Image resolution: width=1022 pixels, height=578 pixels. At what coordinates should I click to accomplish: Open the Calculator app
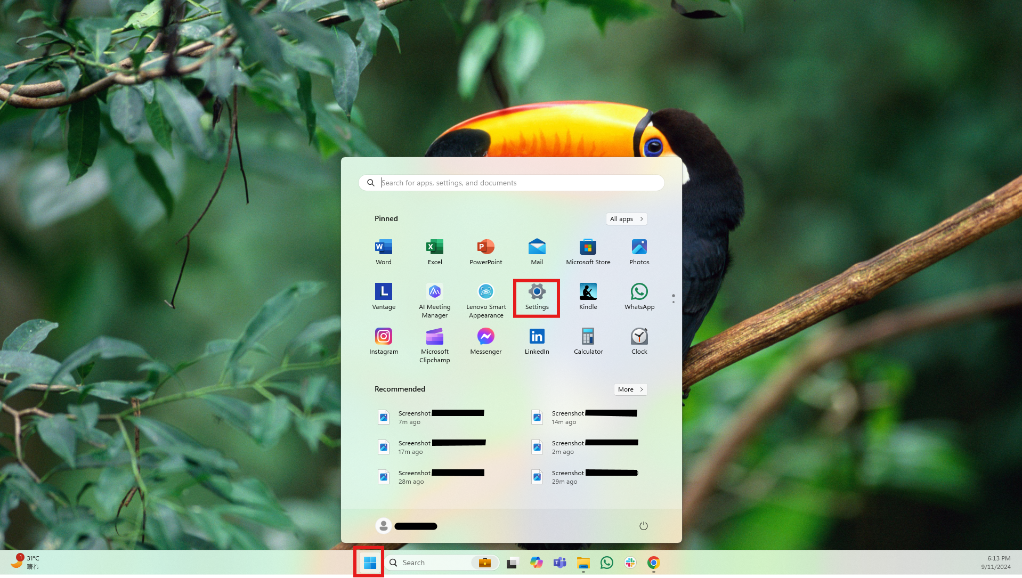(588, 341)
